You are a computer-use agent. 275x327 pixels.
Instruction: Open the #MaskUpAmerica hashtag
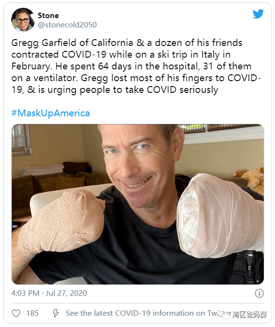(50, 113)
